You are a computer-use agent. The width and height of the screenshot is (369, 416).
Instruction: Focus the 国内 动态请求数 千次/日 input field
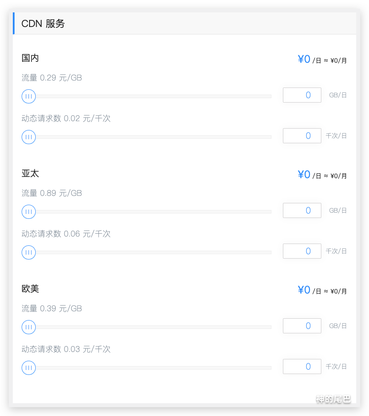[302, 136]
